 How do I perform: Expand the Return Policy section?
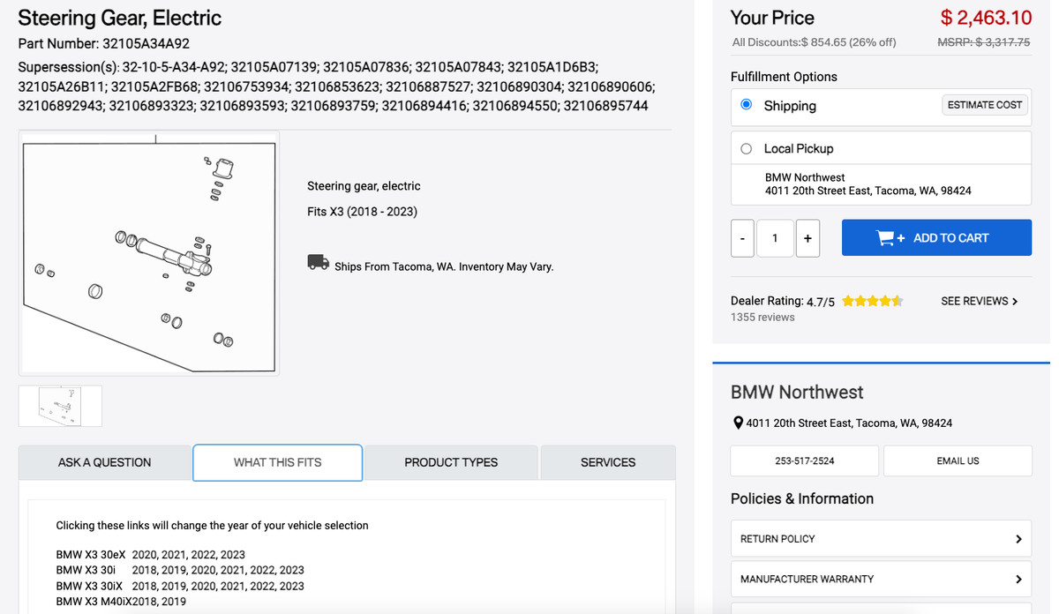[x=881, y=538]
